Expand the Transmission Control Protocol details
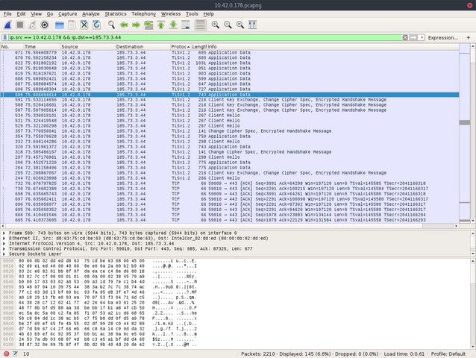The height and width of the screenshot is (358, 476). [x=4, y=248]
